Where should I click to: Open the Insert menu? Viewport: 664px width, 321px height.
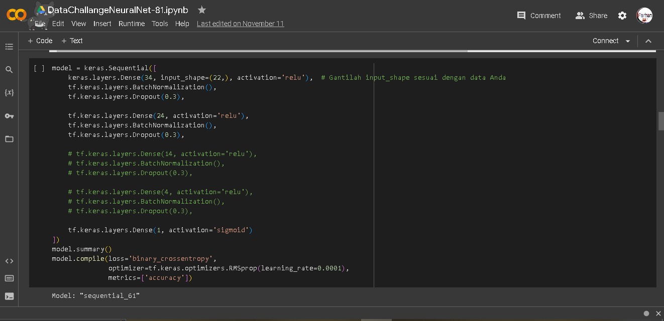(102, 24)
